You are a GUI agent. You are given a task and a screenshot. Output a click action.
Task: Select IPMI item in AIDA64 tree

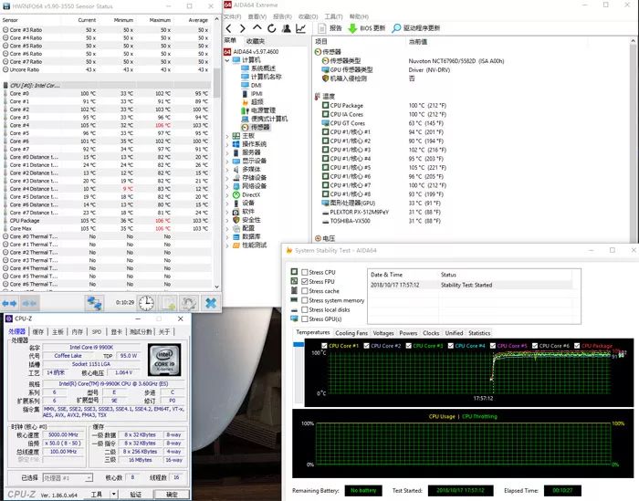(x=252, y=94)
